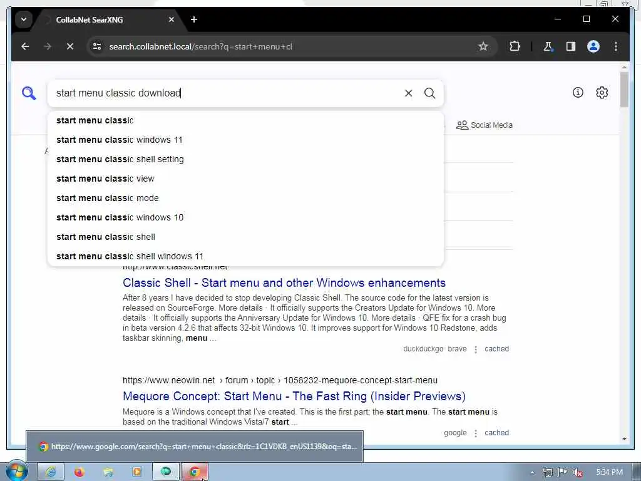Open Chrome extensions menu
The image size is (641, 481).
coord(515,46)
